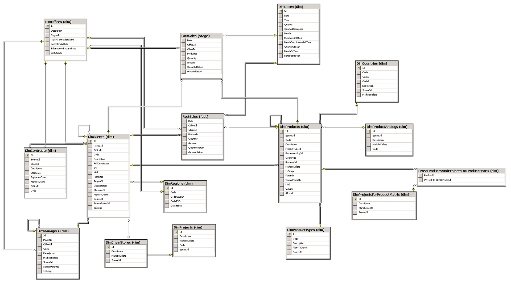Click the primary key icon in DimClients
The height and width of the screenshot is (284, 511).
[x=90, y=141]
